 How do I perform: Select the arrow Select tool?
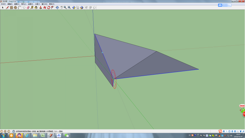(3, 7)
